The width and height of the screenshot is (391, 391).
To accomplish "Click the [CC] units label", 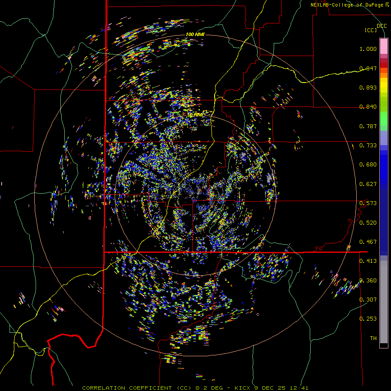I will tap(371, 30).
